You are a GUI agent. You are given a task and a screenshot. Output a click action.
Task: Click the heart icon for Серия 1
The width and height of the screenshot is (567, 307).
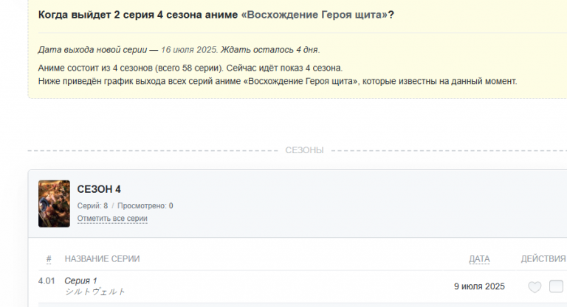(535, 287)
